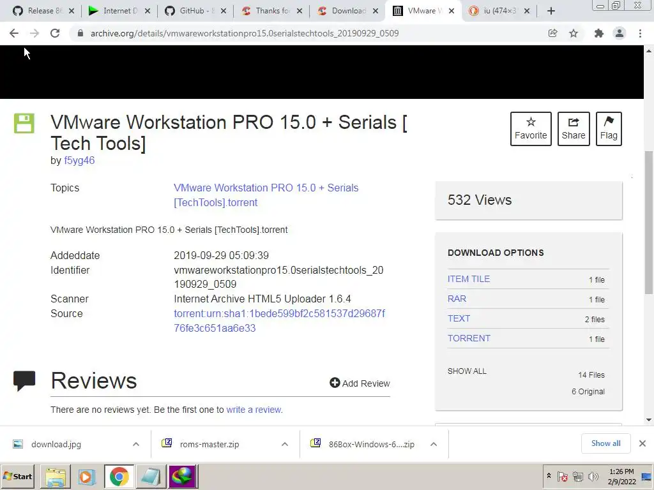Open Windows Explorer from the taskbar
Image resolution: width=654 pixels, height=490 pixels.
55,477
